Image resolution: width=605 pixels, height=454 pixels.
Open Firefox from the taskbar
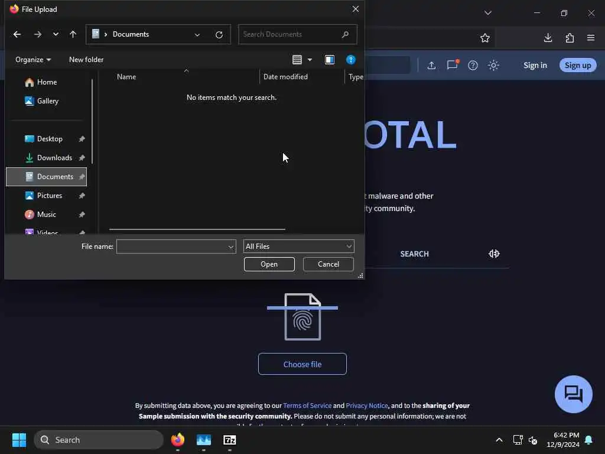pos(178,440)
